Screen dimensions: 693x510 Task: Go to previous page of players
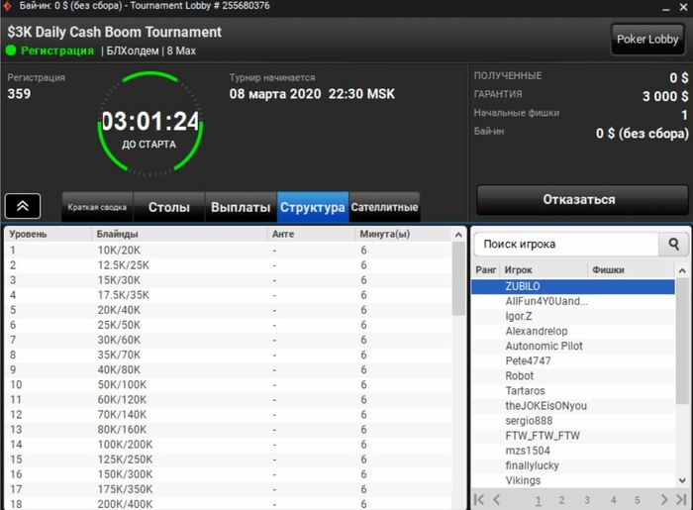click(x=497, y=500)
